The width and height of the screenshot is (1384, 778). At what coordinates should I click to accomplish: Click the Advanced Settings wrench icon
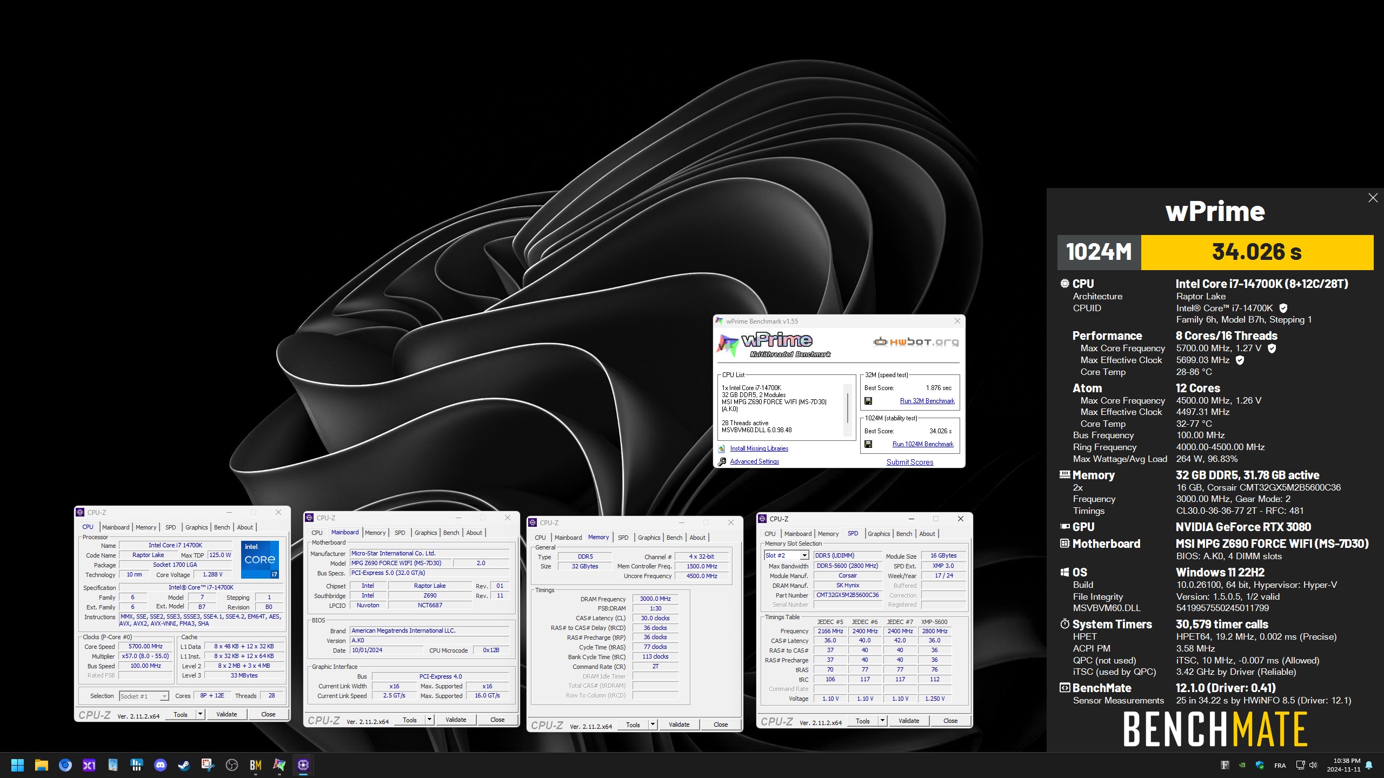pyautogui.click(x=722, y=461)
